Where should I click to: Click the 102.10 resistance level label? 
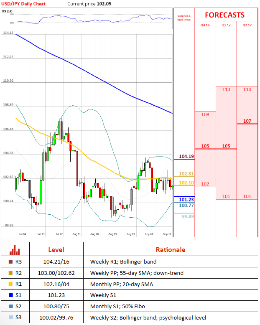click(x=186, y=183)
